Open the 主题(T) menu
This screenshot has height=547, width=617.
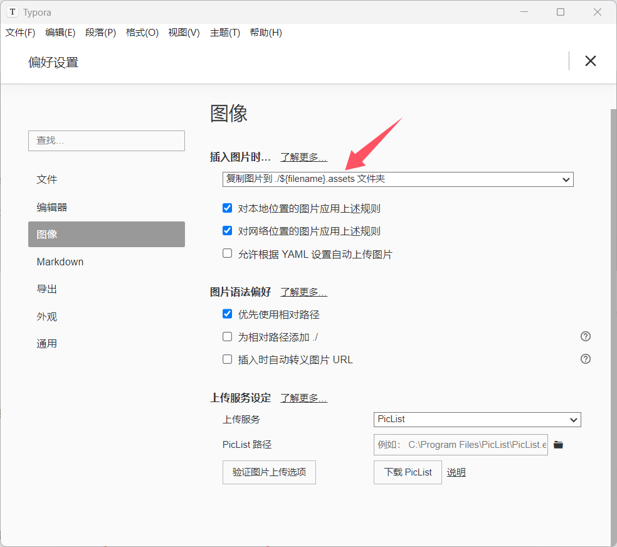click(x=224, y=33)
